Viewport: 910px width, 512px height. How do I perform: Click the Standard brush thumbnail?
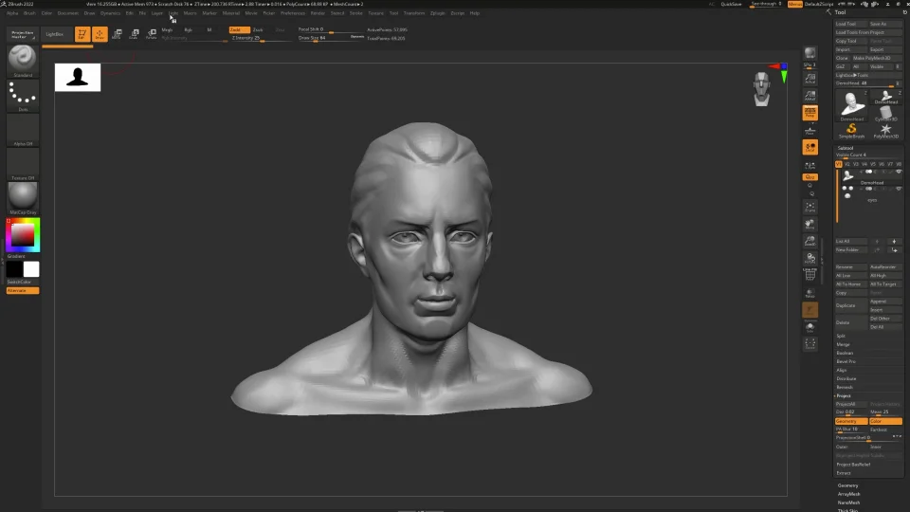click(22, 59)
